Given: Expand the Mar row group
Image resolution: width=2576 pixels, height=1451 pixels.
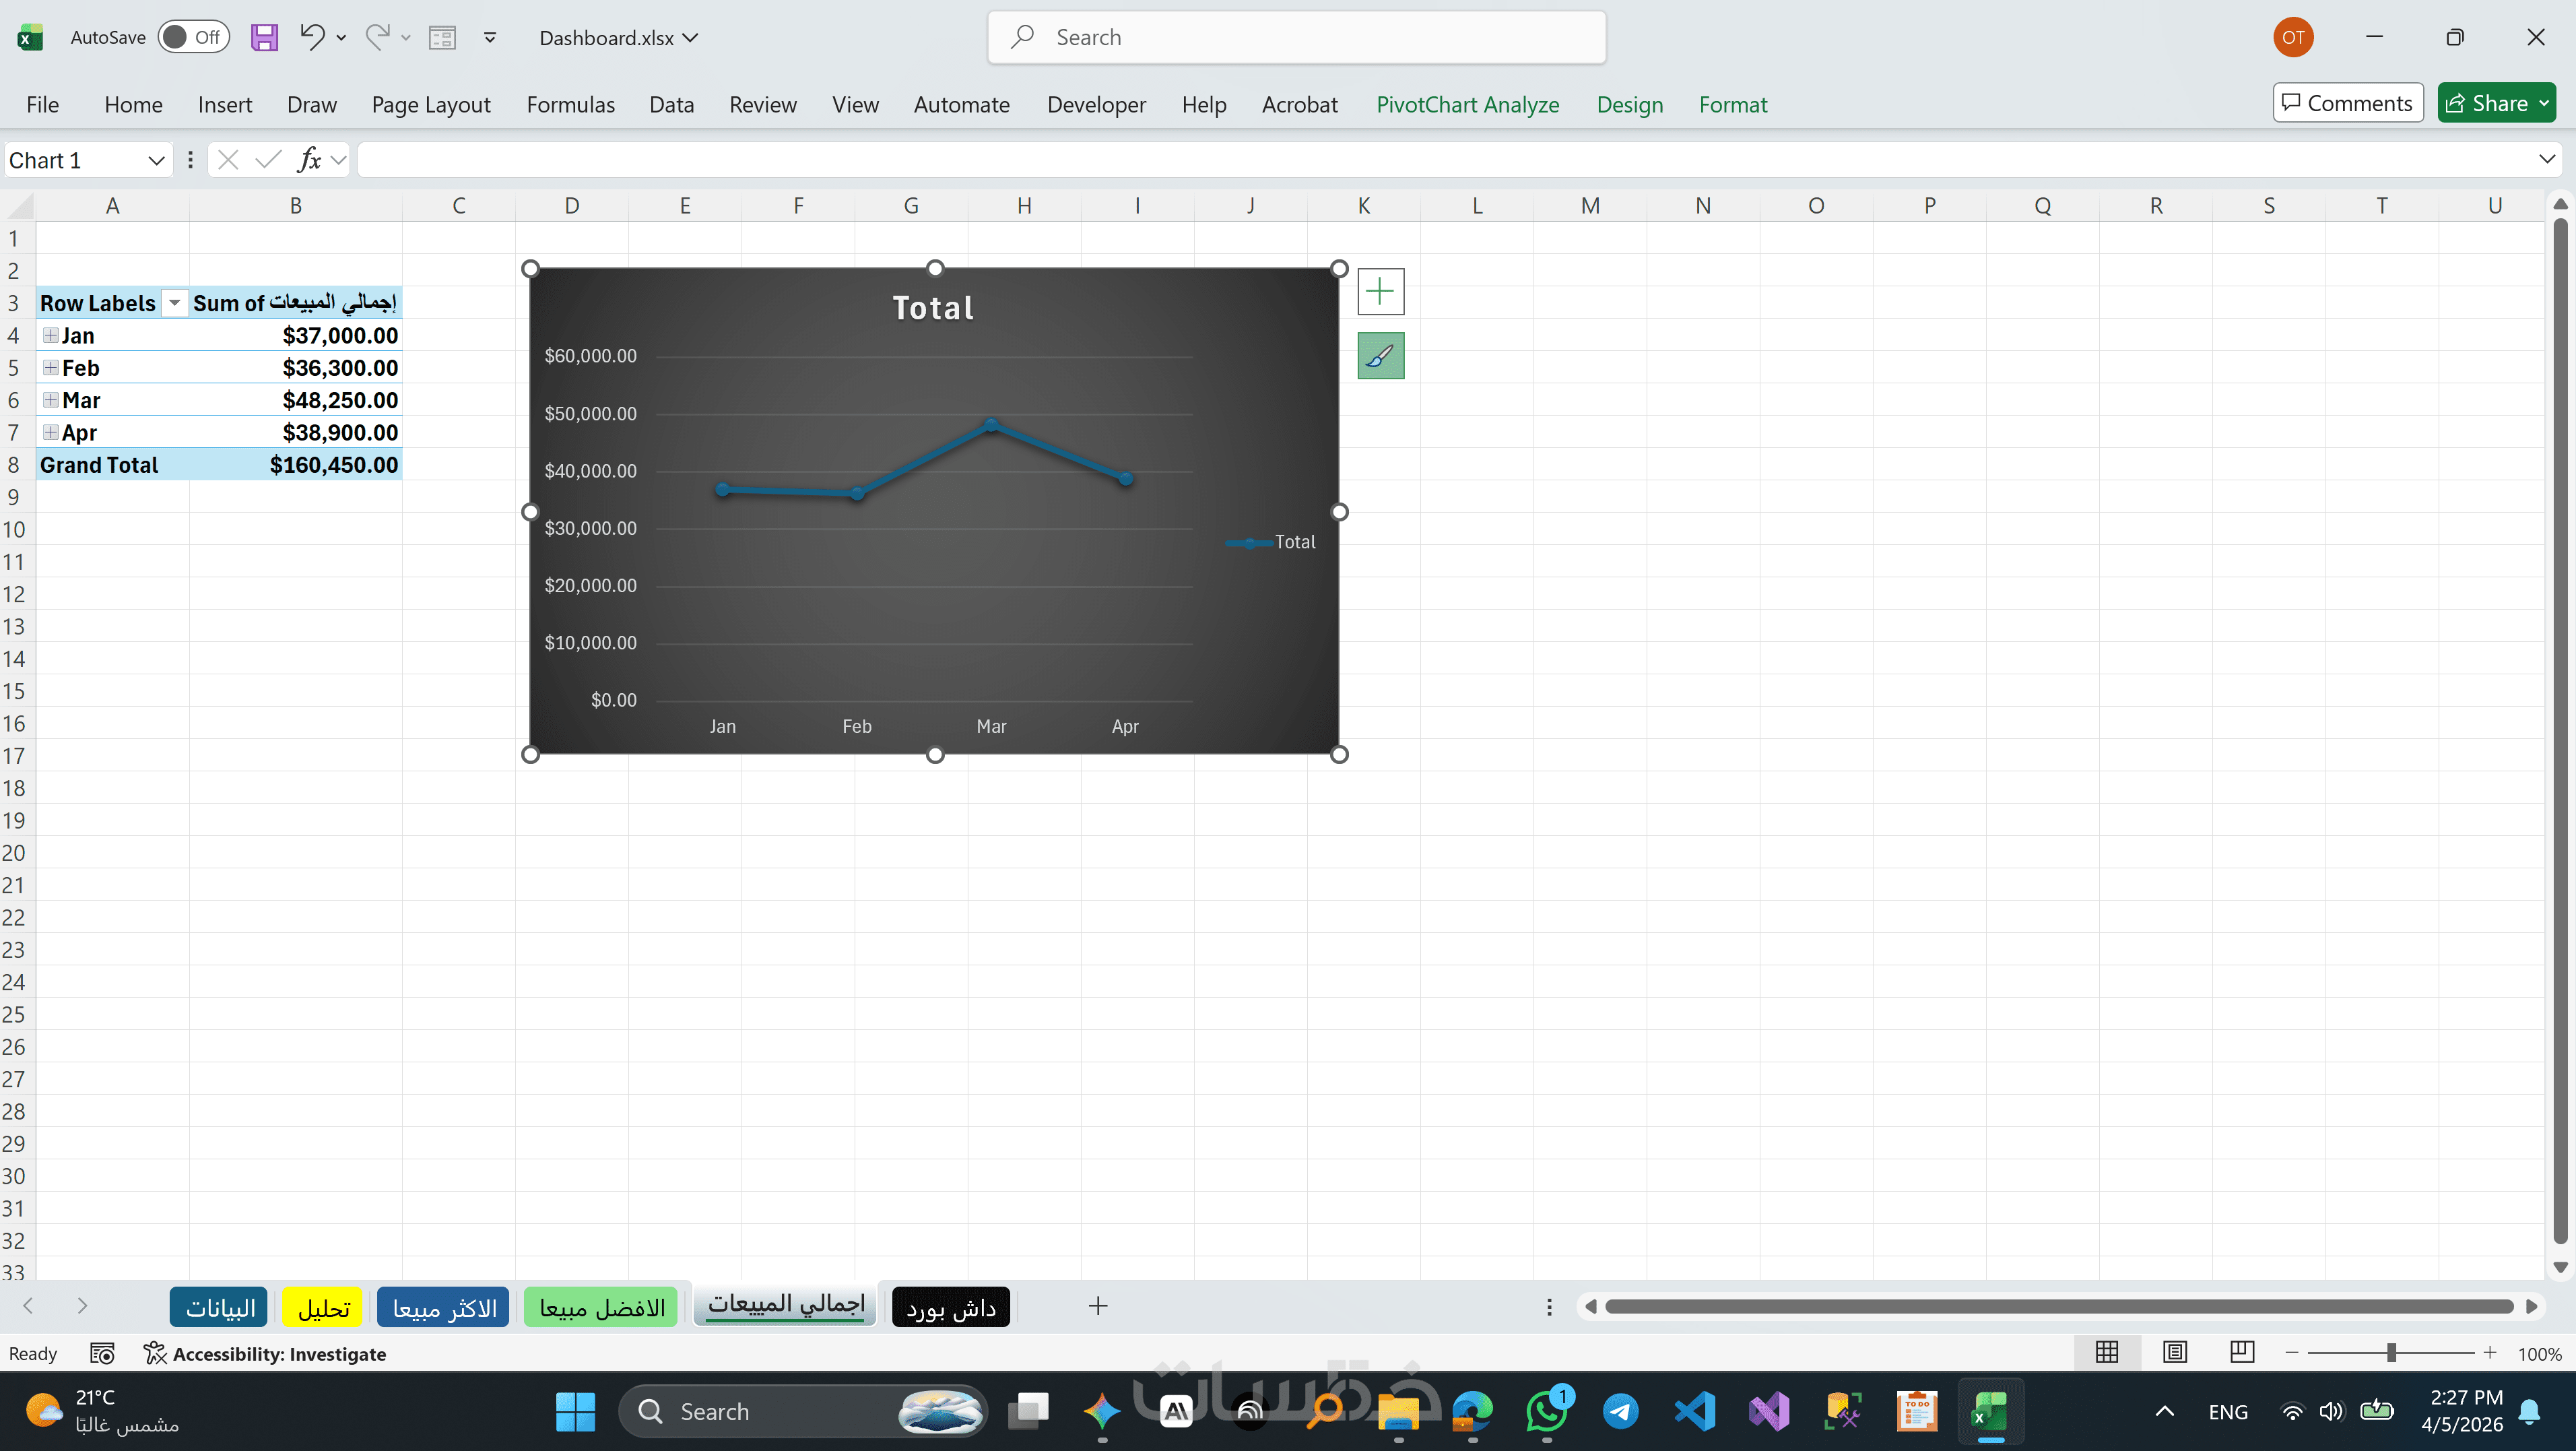Looking at the screenshot, I should pyautogui.click(x=50, y=400).
